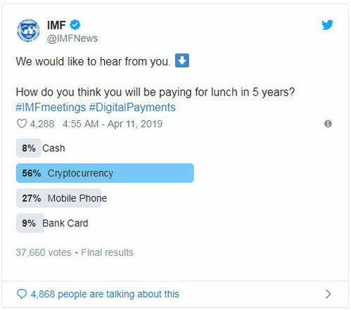Open '4,868 people are talking about this'
The height and width of the screenshot is (310, 351).
coord(105,294)
